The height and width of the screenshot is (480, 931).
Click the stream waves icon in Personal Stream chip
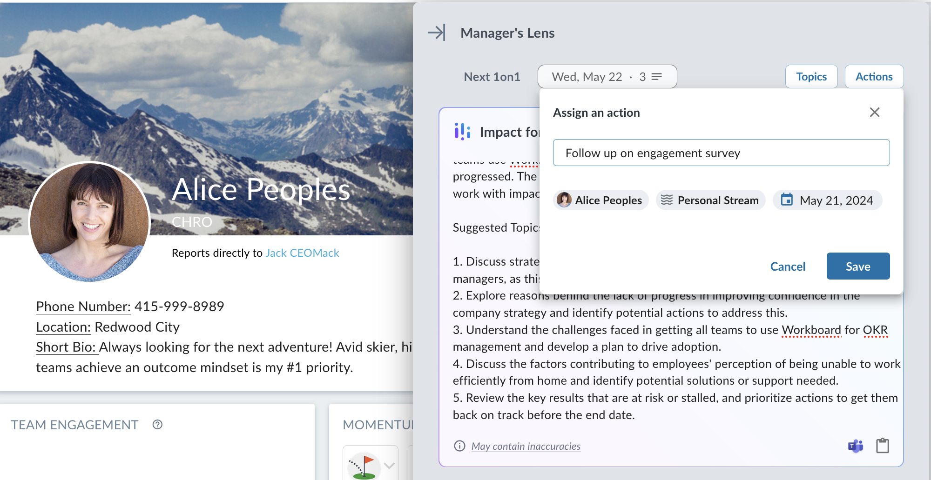click(667, 200)
